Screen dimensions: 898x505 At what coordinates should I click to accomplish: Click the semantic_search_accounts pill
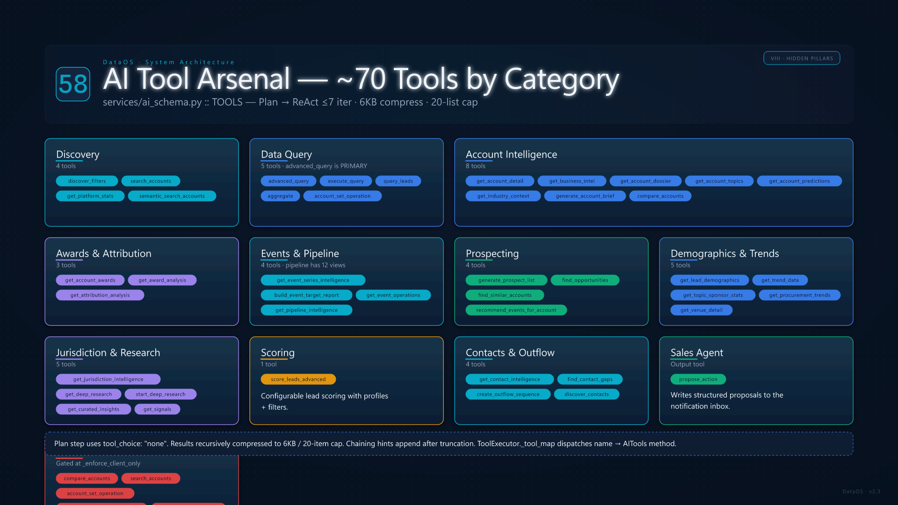(172, 196)
